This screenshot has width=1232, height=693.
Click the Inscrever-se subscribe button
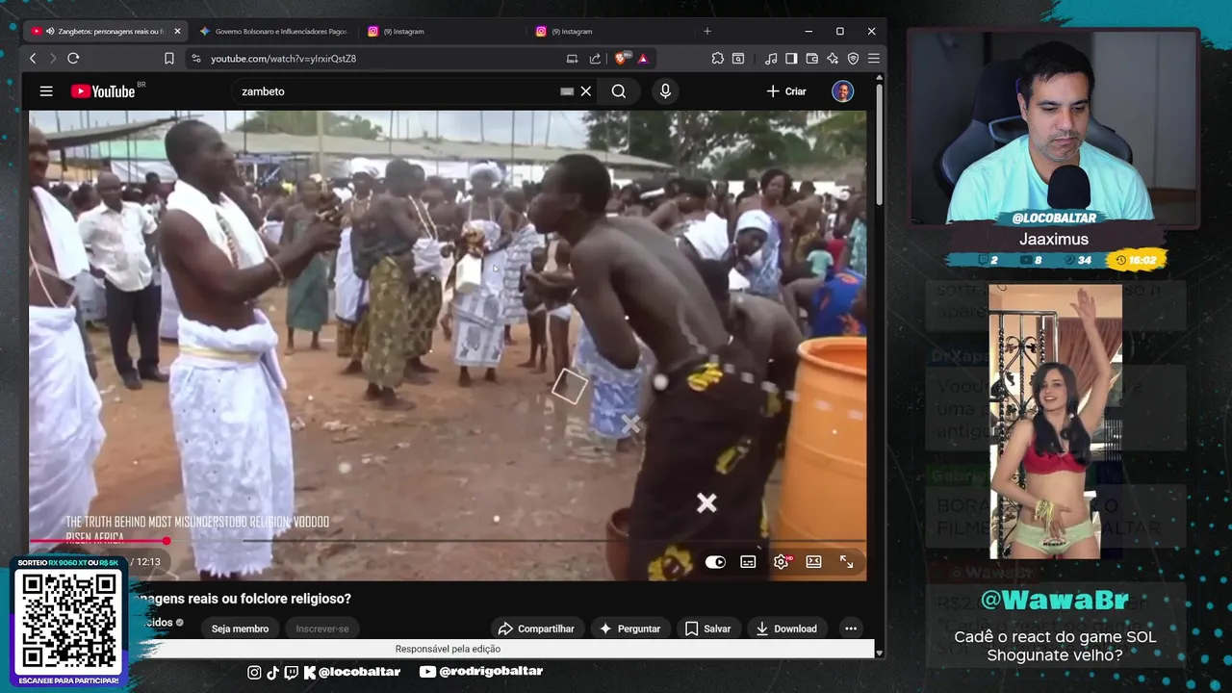click(321, 629)
